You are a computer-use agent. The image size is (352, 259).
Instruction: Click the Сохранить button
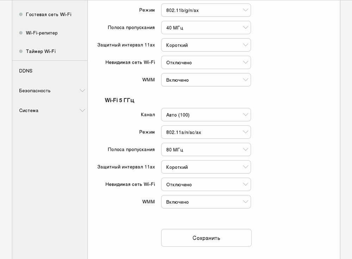click(x=206, y=238)
